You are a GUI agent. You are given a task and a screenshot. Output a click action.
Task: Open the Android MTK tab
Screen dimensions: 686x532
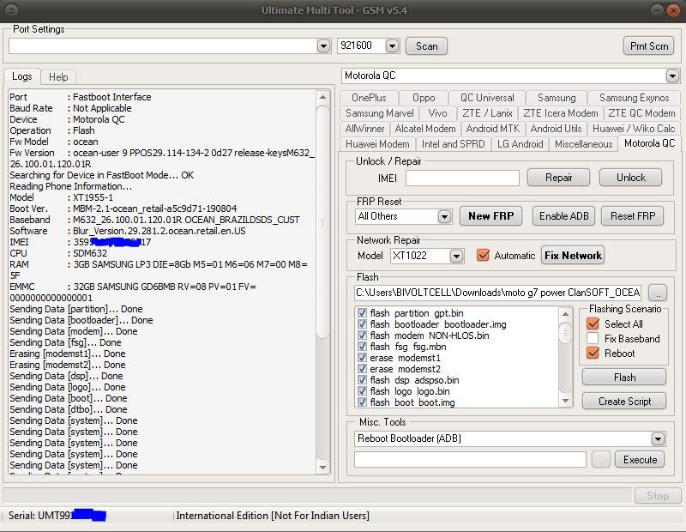[492, 129]
